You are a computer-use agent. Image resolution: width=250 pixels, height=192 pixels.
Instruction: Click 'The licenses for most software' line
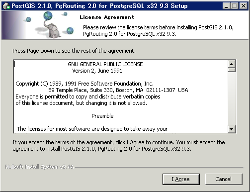point(92,129)
